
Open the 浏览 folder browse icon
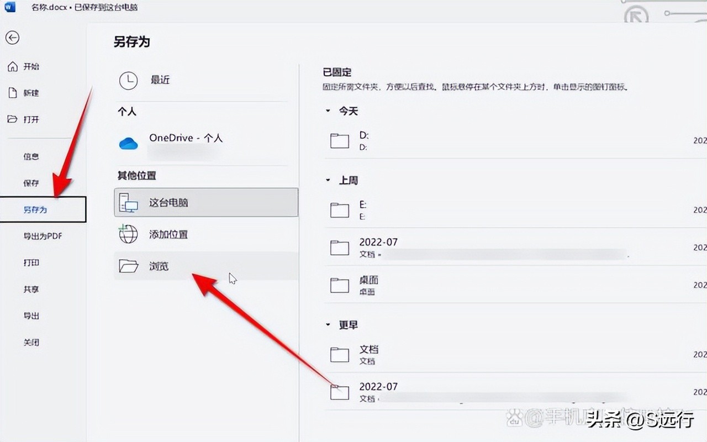128,266
